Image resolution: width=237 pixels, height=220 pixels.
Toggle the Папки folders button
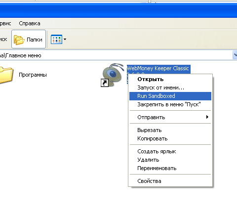tap(29, 39)
